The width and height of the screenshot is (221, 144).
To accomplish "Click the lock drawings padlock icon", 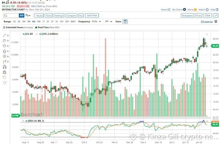I will coord(5,72).
